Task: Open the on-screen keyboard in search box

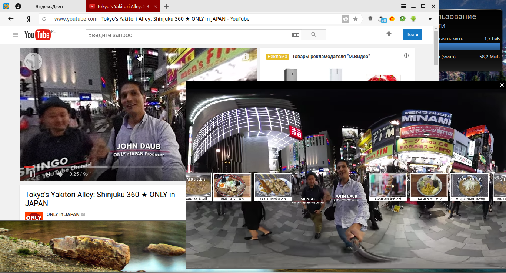Action: tap(296, 35)
